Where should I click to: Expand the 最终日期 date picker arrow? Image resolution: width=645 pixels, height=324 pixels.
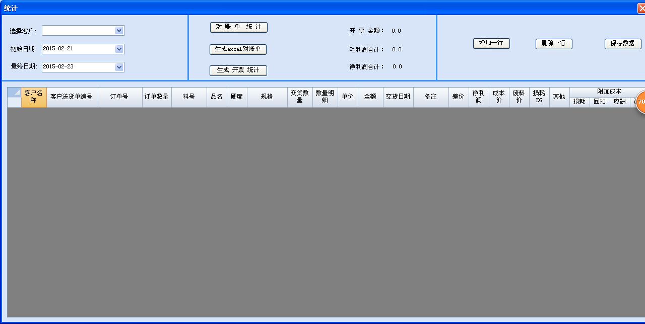119,67
